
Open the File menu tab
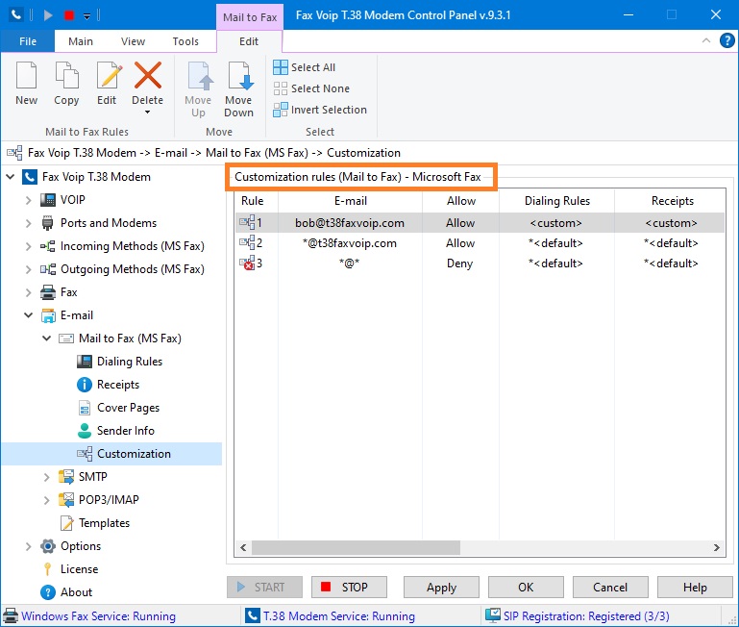pos(28,41)
